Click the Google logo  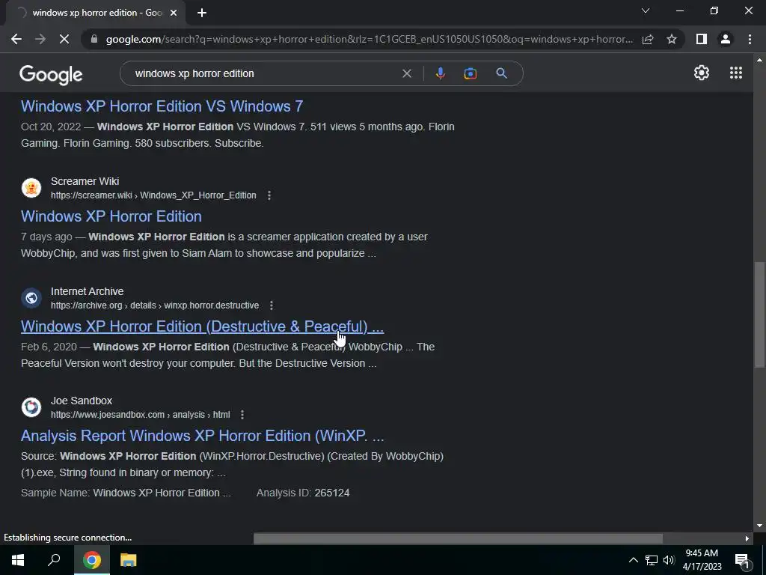51,74
